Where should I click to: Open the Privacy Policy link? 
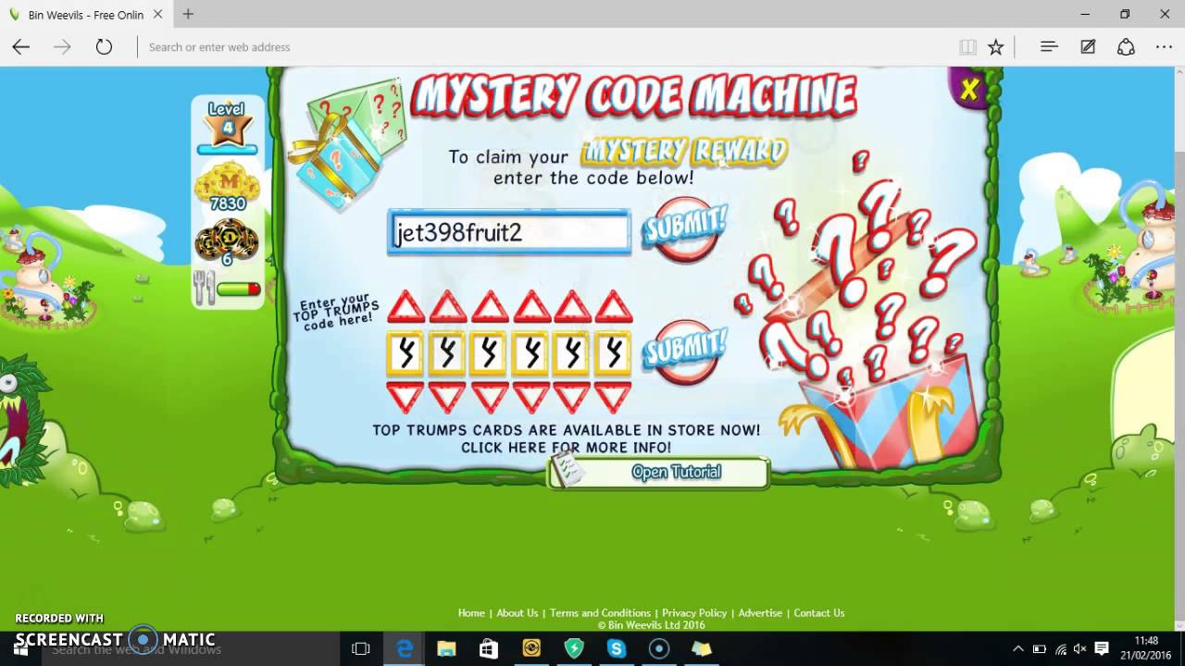coord(694,612)
